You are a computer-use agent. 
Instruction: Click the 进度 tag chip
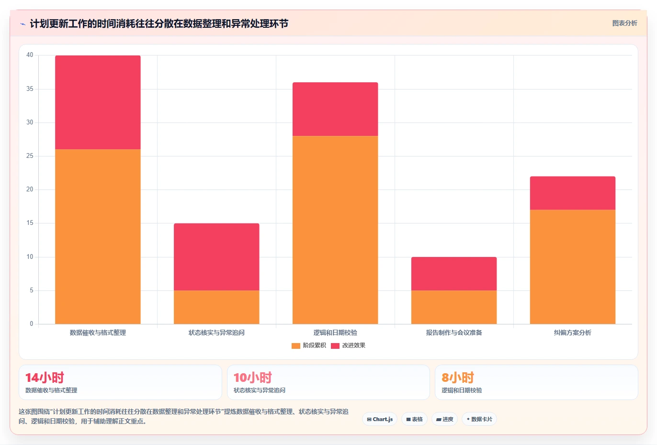[444, 419]
